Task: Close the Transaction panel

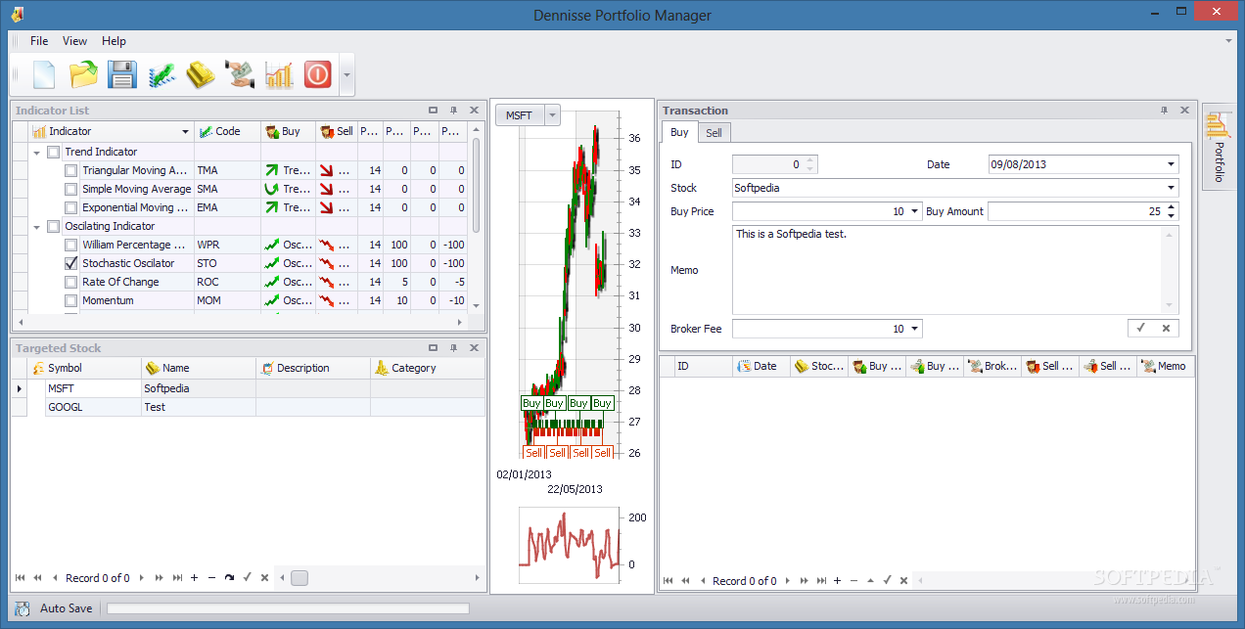Action: pyautogui.click(x=1184, y=111)
